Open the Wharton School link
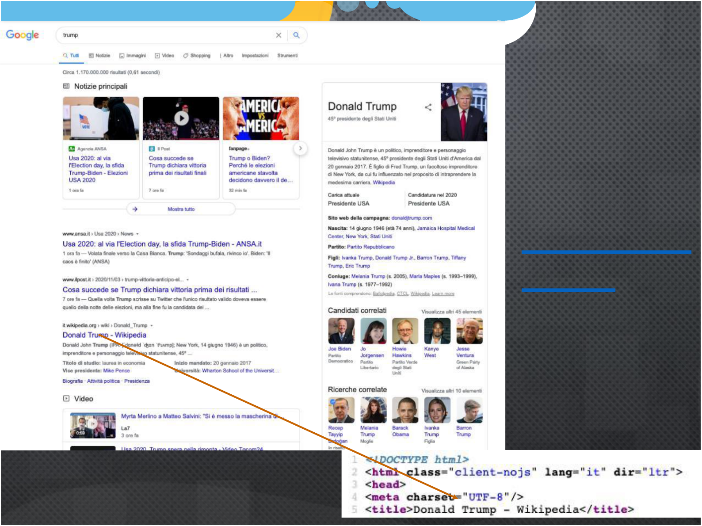Screen dimensions: 702x526 240,371
